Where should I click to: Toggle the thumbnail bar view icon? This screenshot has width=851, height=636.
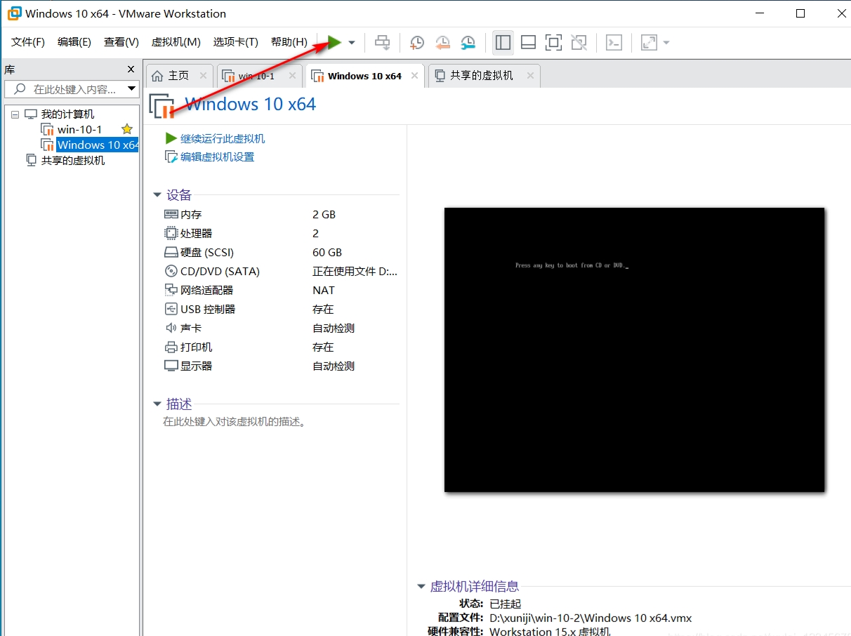pos(528,43)
